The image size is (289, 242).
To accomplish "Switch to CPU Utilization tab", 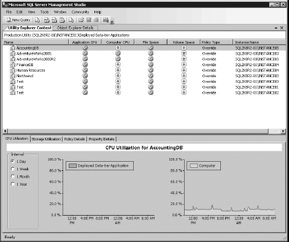I will coord(17,138).
